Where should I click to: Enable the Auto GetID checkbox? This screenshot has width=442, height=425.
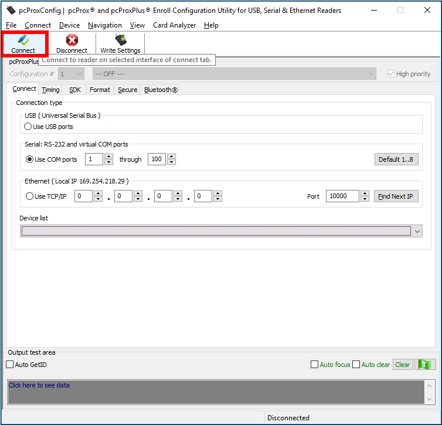[x=10, y=365]
